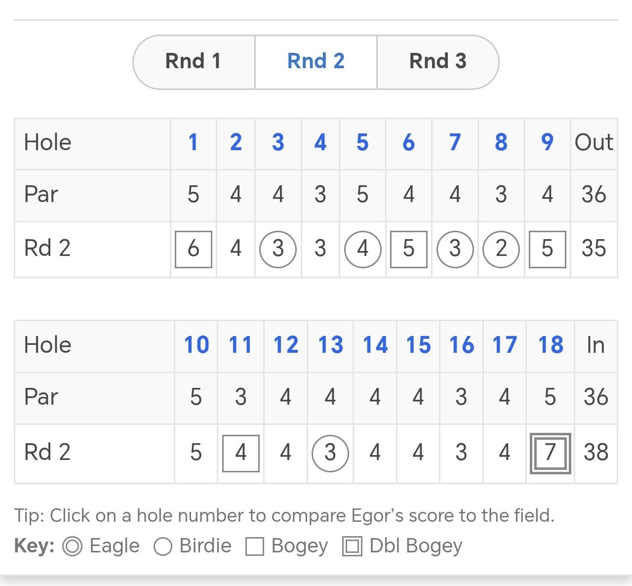Image resolution: width=632 pixels, height=586 pixels.
Task: Click the Dbl Bogey key symbol
Action: click(x=352, y=546)
